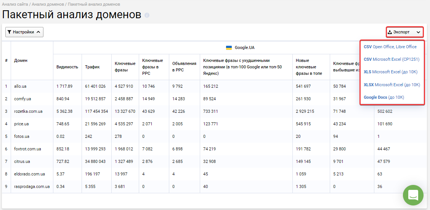This screenshot has width=430, height=210.
Task: Export to Google Docs
Action: coord(383,97)
